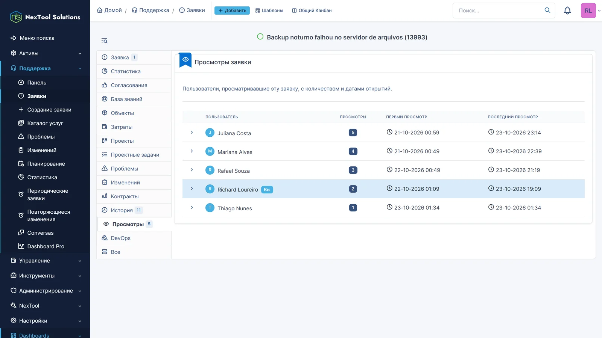The height and width of the screenshot is (338, 602).
Task: Open the Согласования ticket tab
Action: pos(134,85)
